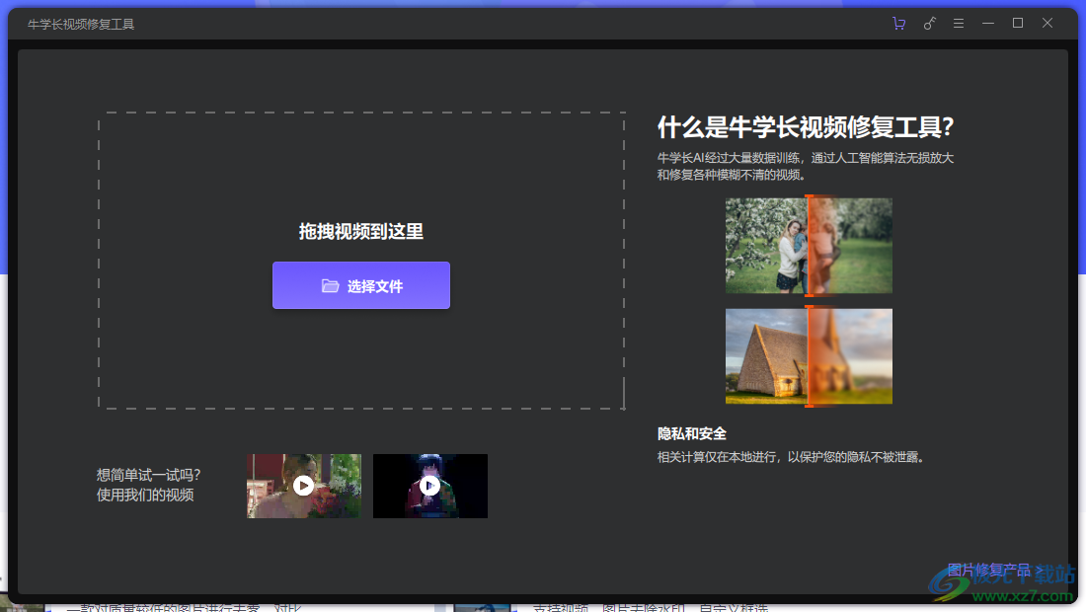Select the first demo video thumbnail
The image size is (1086, 612).
[303, 486]
